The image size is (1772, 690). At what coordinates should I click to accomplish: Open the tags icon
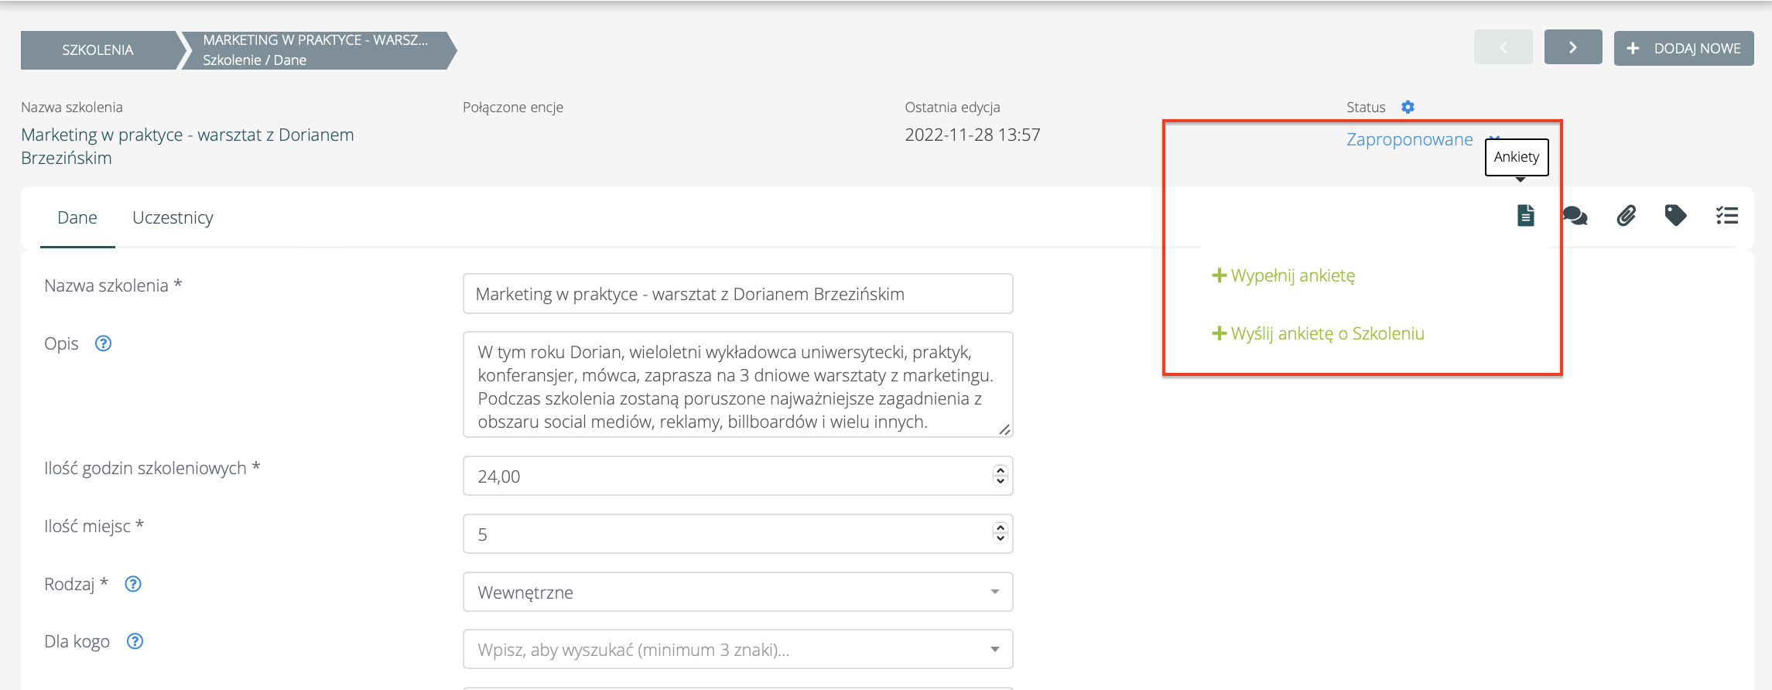tap(1675, 215)
